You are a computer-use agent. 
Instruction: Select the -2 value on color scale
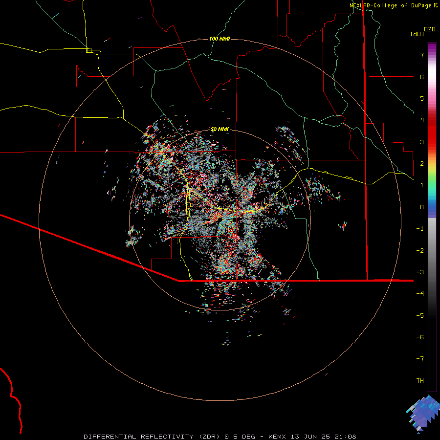pyautogui.click(x=420, y=251)
